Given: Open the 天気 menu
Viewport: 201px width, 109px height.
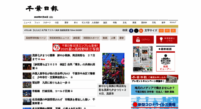Looking at the screenshot, I should [x=154, y=22].
